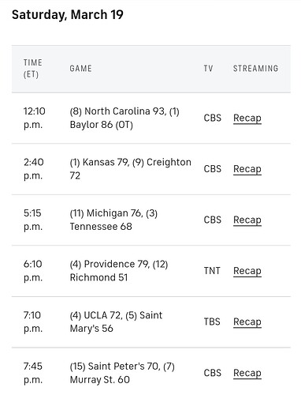Click the Providence 79, Richmond 51 result
Screen dimensions: 301x395
coord(119,271)
